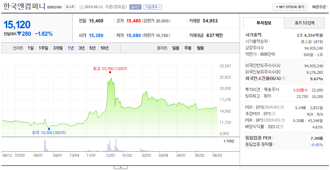This screenshot has width=330, height=170.
Task: Collapse the chart panel with bottom arrow
Action: point(121,167)
